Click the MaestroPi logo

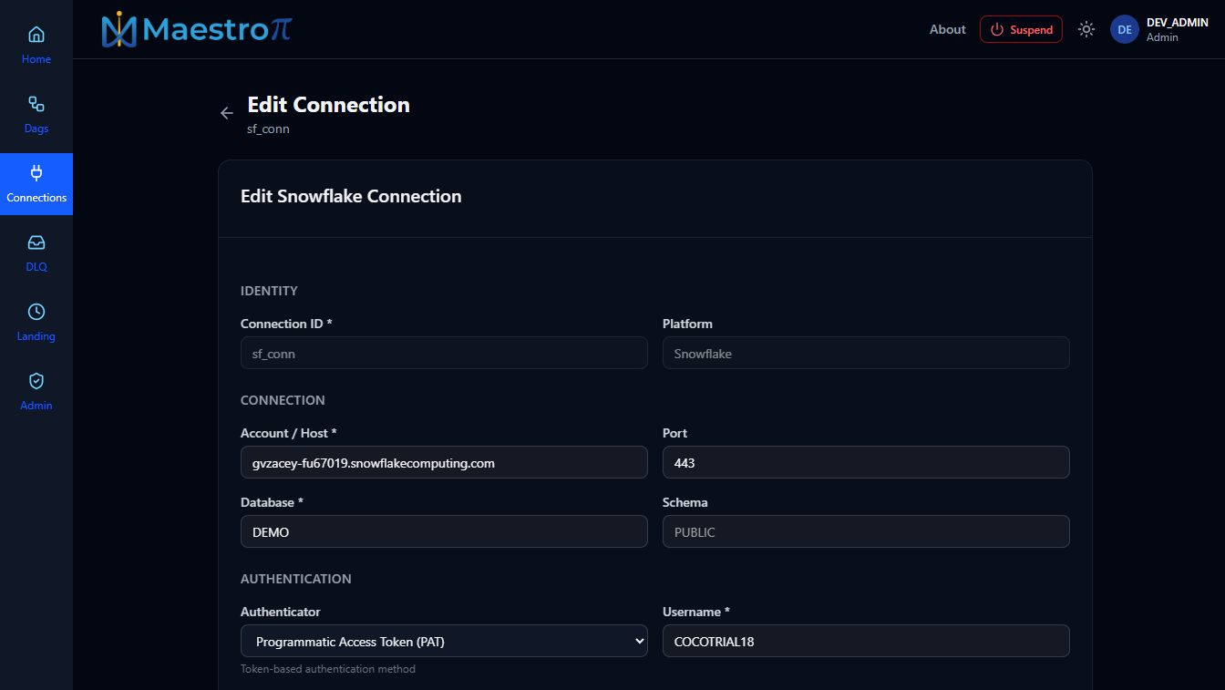(x=197, y=29)
